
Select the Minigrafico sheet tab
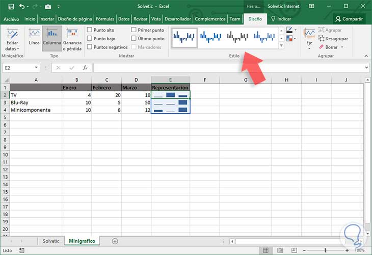[x=82, y=241]
